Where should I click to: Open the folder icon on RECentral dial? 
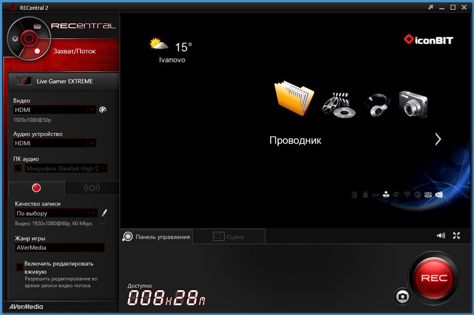[x=38, y=26]
